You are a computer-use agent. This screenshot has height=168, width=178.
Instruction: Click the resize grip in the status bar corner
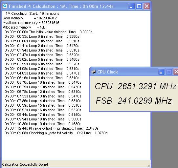pos(149,165)
